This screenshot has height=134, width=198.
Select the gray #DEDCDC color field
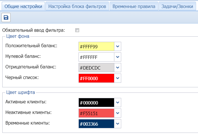[96, 68]
